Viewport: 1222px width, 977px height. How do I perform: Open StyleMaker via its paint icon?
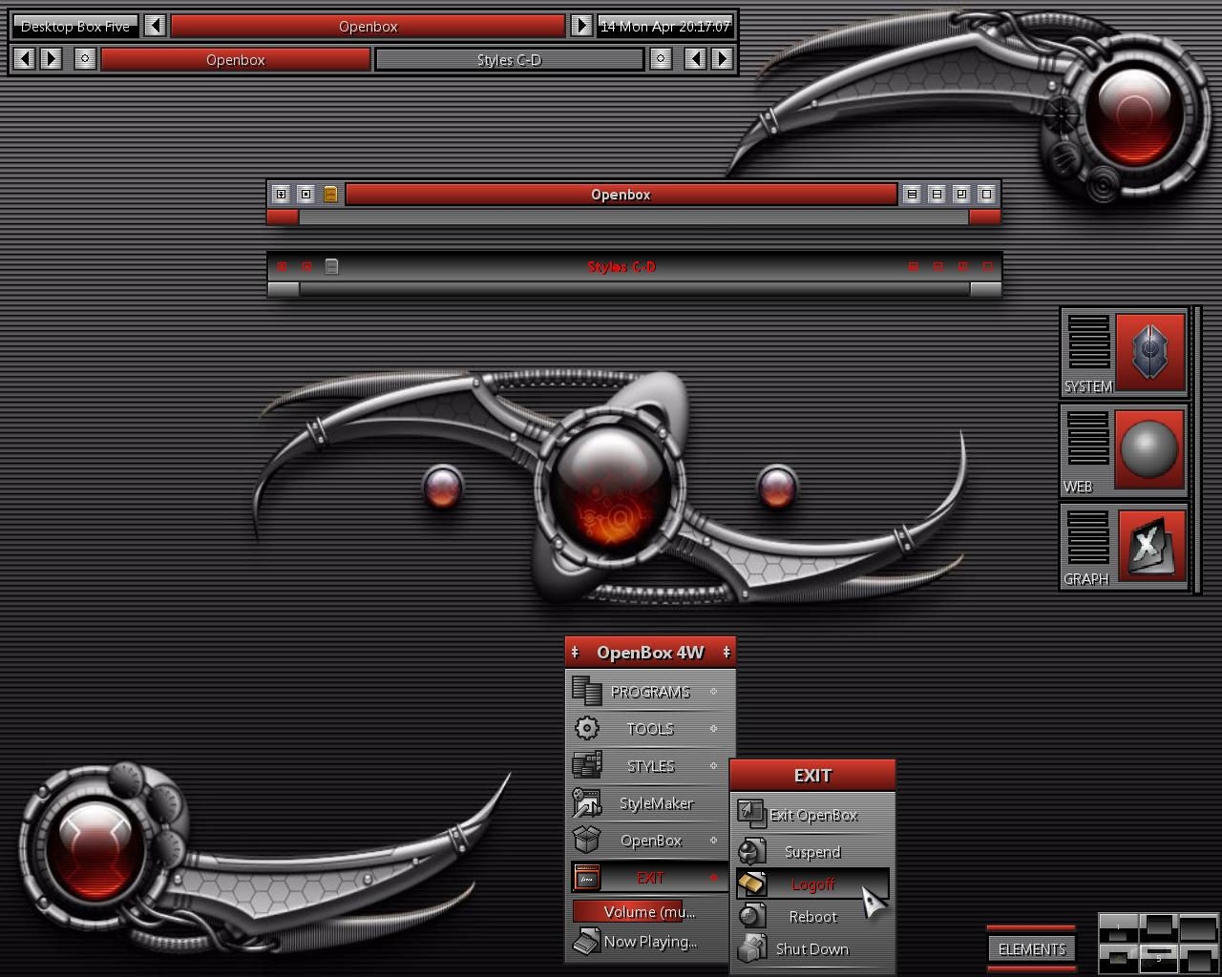click(x=586, y=802)
